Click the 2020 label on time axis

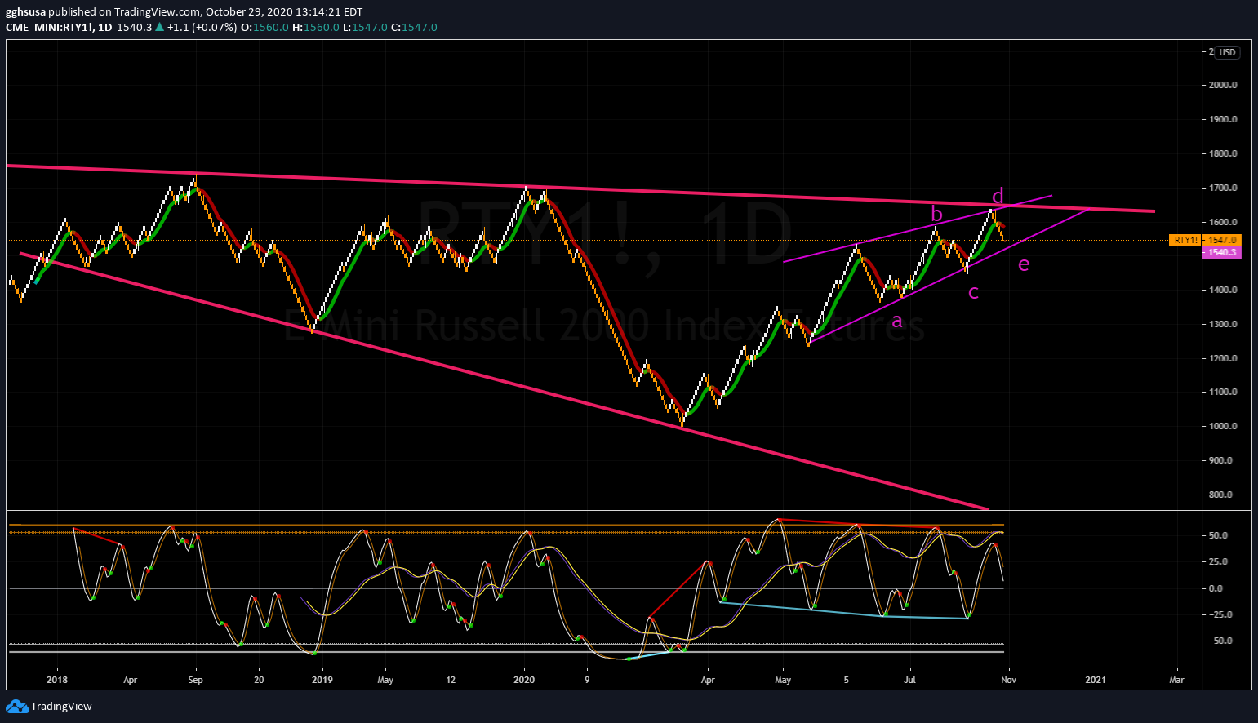click(524, 679)
